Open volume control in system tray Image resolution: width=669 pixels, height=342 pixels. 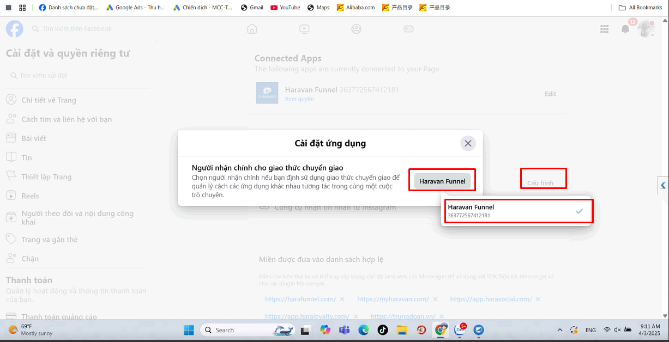pyautogui.click(x=618, y=330)
